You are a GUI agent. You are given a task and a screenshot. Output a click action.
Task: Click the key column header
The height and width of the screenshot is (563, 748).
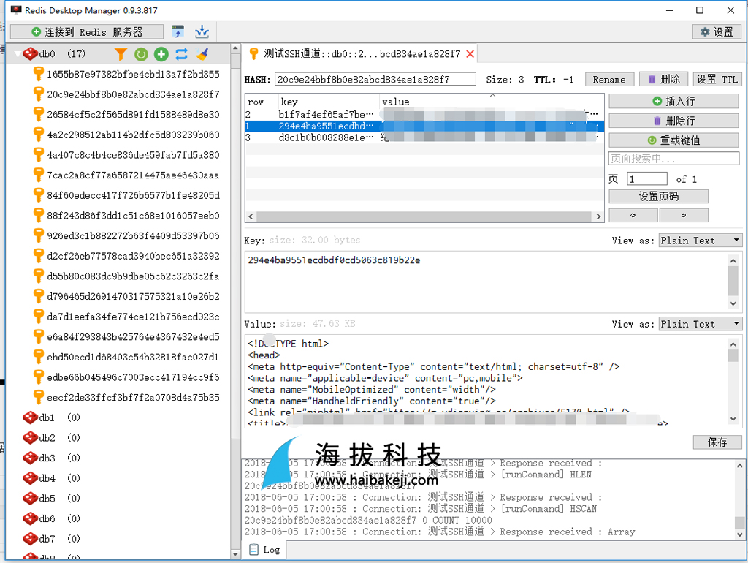coord(328,102)
